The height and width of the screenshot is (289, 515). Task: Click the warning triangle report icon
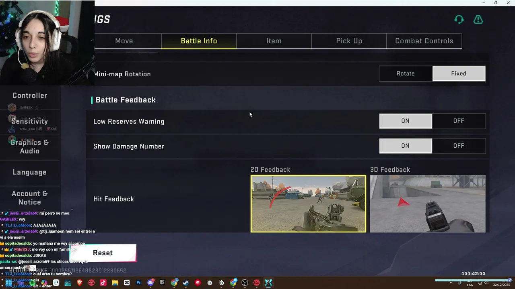coord(478,19)
